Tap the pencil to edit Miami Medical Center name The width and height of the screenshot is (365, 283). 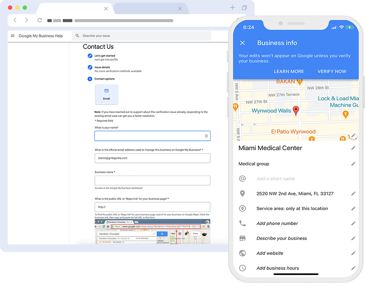click(353, 147)
